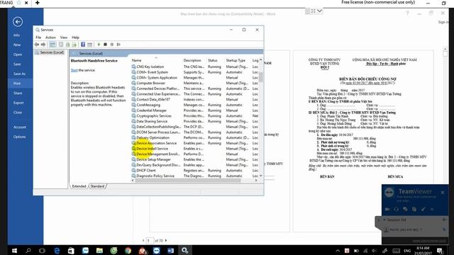Go to previous page in print preview

[143, 241]
